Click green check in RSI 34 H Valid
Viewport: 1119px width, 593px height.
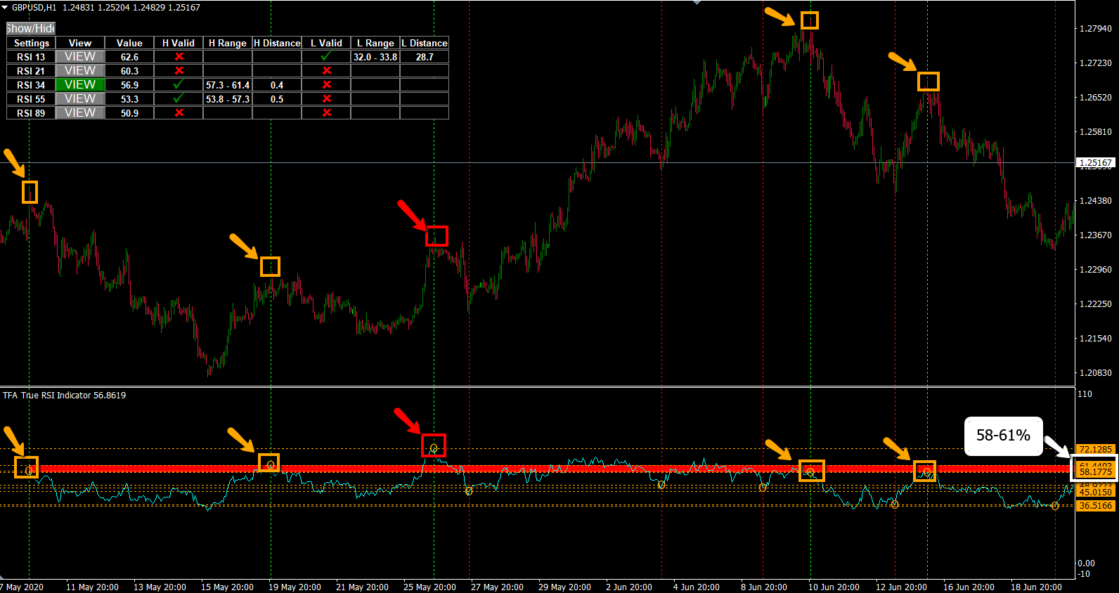tap(179, 84)
